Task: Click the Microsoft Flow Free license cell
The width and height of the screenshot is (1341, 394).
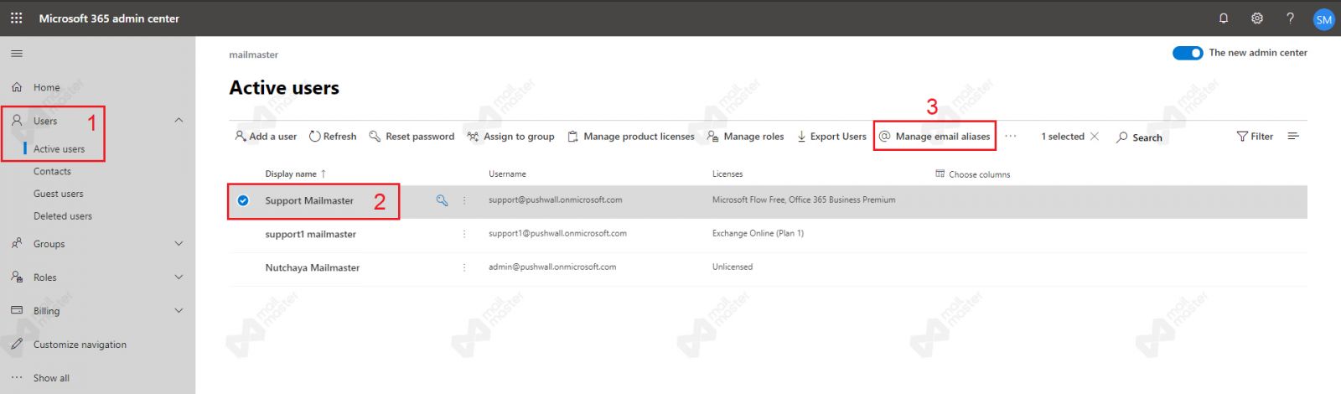Action: point(804,200)
